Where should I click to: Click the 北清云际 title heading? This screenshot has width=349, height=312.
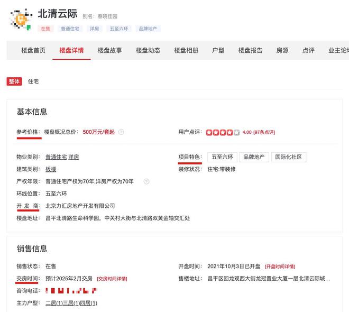(58, 14)
